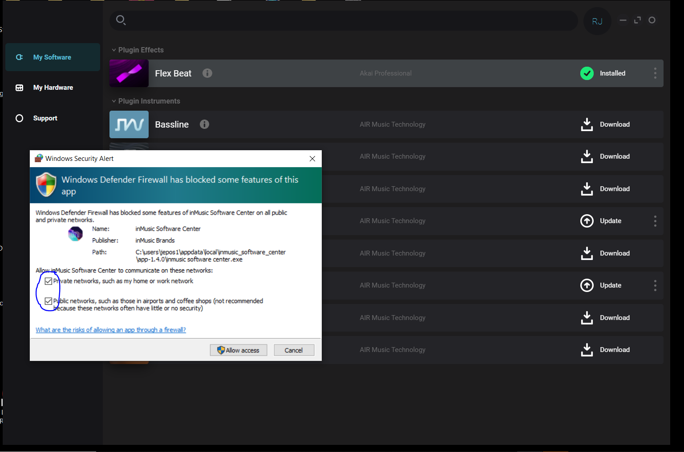
Task: Click the second Download button below Bassline
Action: pos(605,156)
